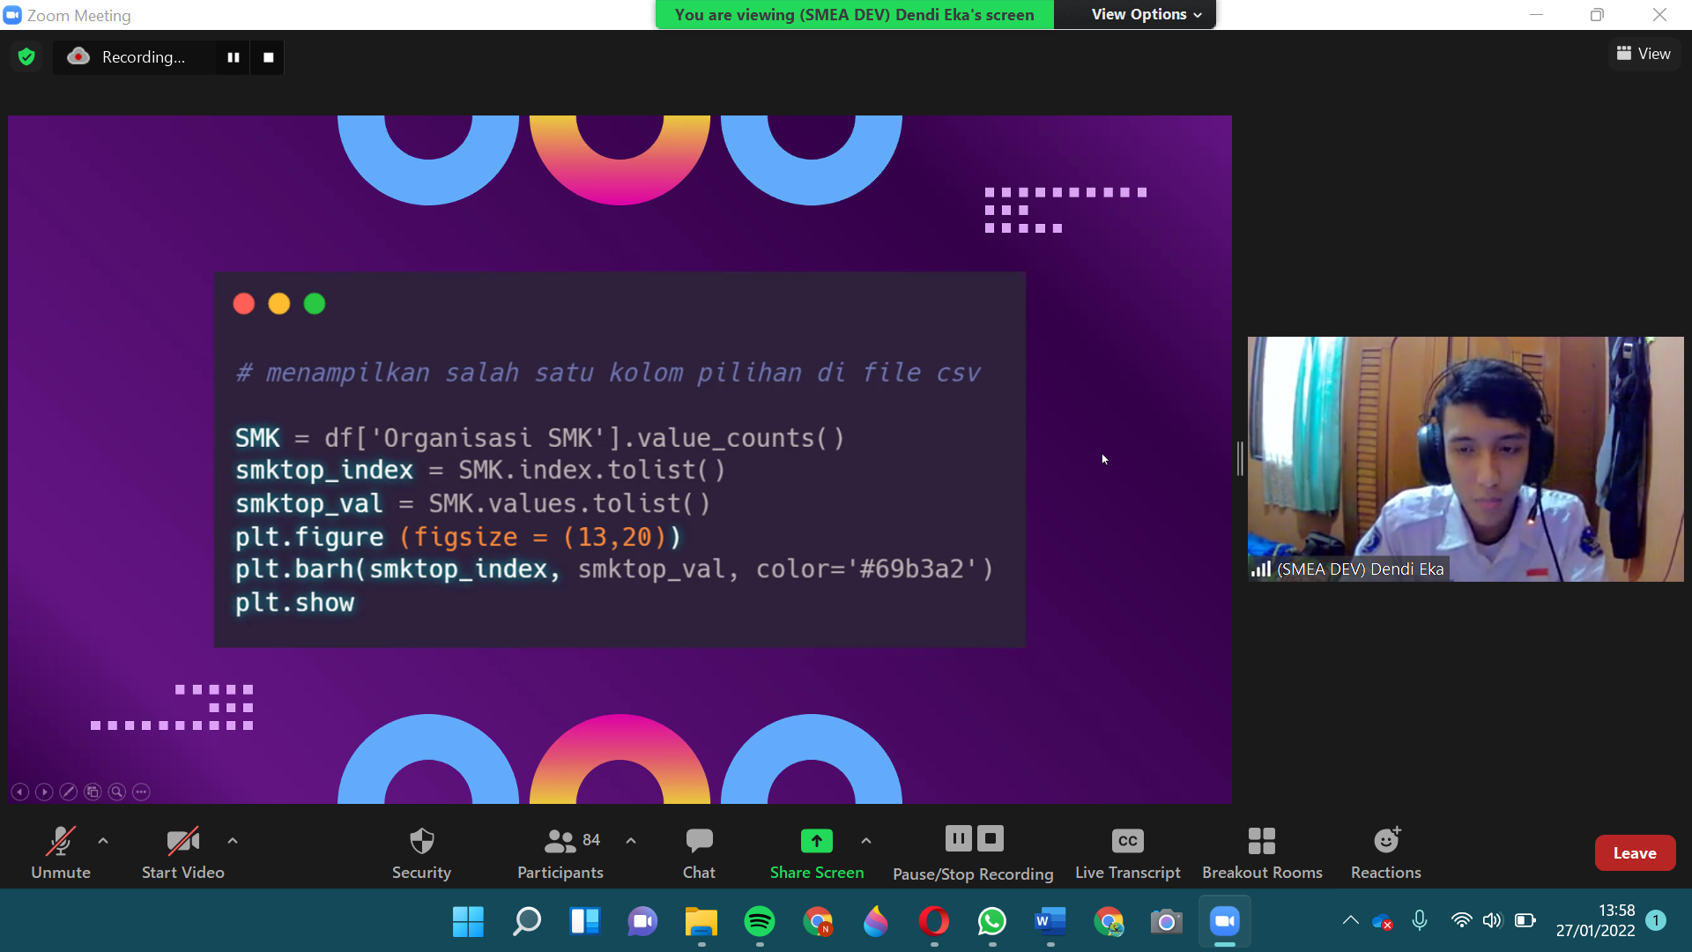Viewport: 1692px width, 952px height.
Task: Open the audio settings chevron next to Unmute
Action: click(x=102, y=840)
